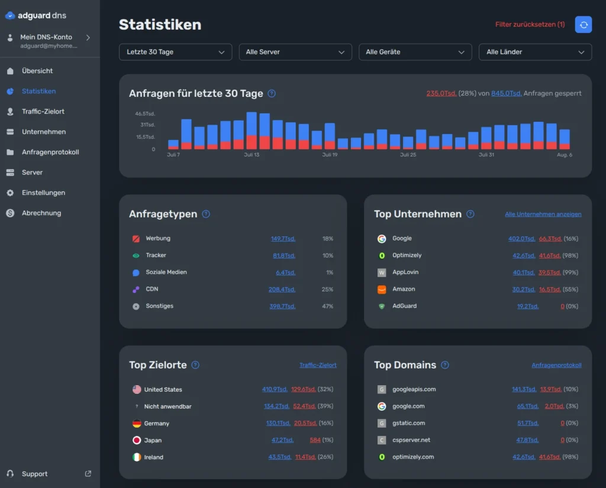Screen dimensions: 606x488
Task: Click the Japan flag icon
Action: pyautogui.click(x=137, y=440)
